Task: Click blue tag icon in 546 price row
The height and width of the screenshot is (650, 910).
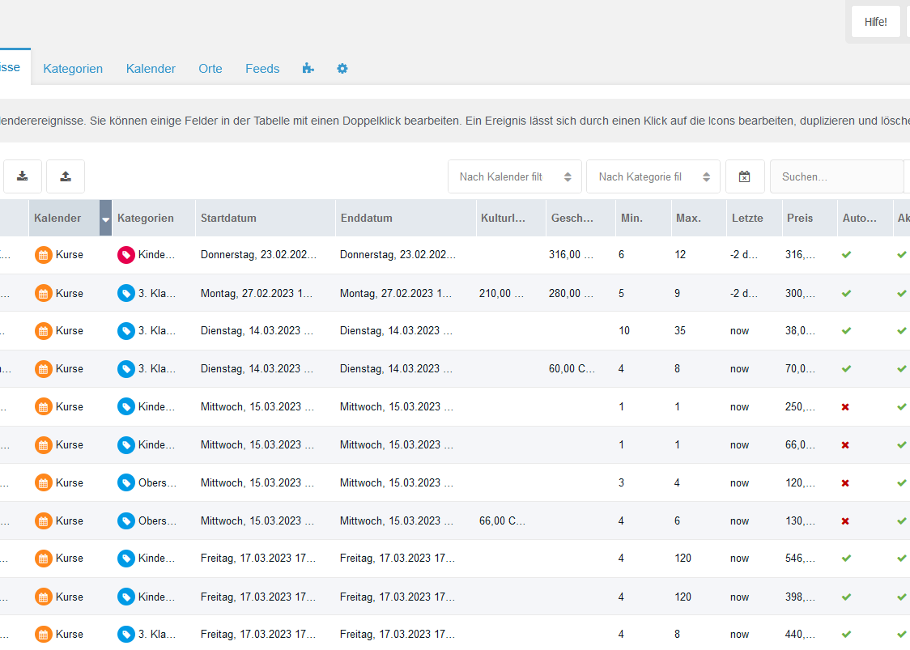Action: coord(126,559)
